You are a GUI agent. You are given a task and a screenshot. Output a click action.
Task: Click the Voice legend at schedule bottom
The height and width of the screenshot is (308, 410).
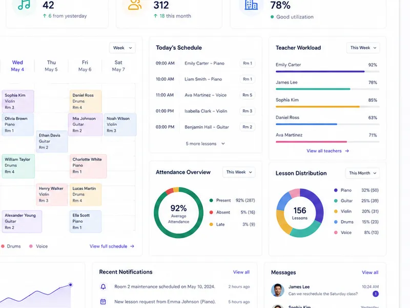[38, 246]
